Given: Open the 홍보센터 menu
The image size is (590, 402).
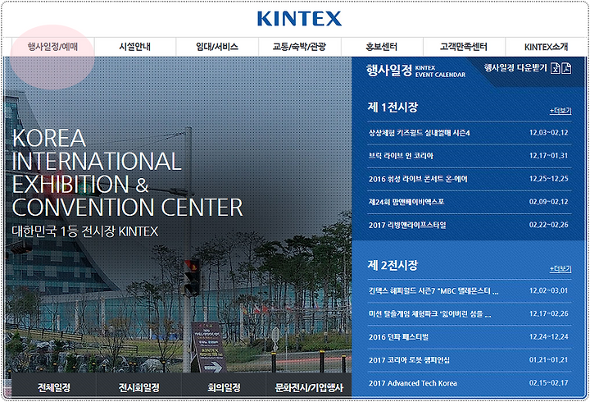Looking at the screenshot, I should (x=382, y=47).
